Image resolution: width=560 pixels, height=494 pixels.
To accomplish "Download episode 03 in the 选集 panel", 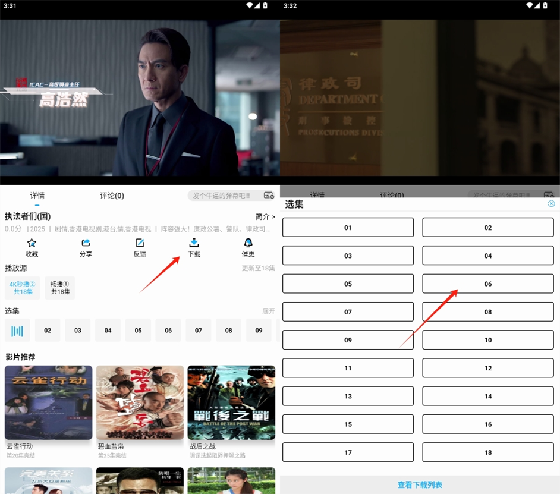I will pyautogui.click(x=348, y=256).
